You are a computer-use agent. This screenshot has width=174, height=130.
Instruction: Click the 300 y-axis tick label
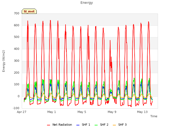tap(17, 61)
